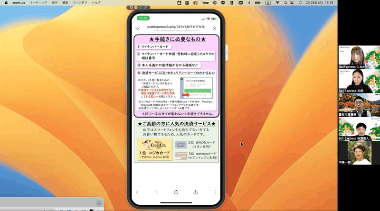Tap the share icon in phone browser
380x211 pixels.
[x=196, y=192]
